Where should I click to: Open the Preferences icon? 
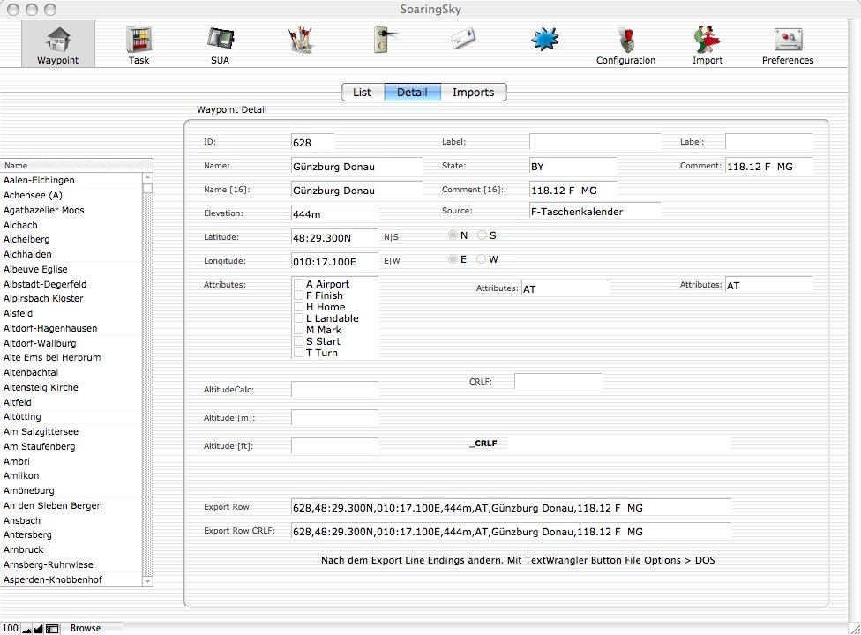coord(789,40)
